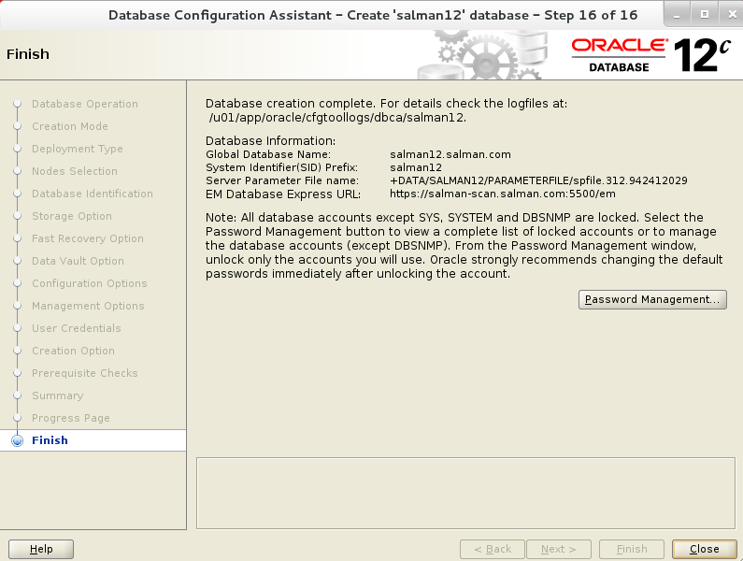Select the Summary step
The image size is (743, 561).
[x=57, y=396]
